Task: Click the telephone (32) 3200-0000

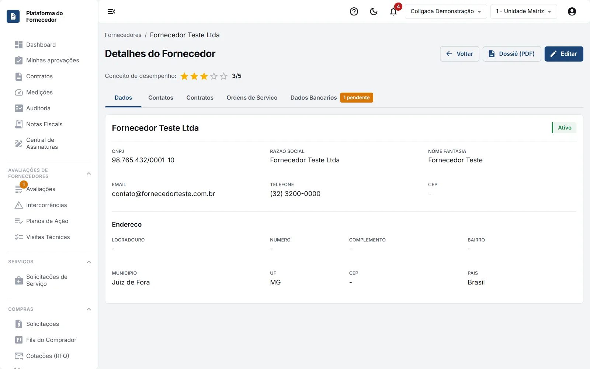Action: pyautogui.click(x=295, y=194)
